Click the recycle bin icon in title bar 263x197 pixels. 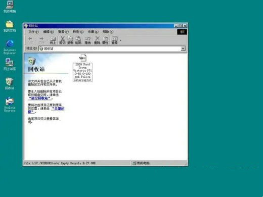26,26
